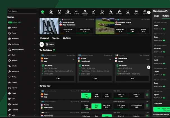Click green arrows icon on Spain bet slip selection
Viewport: 170px width, 118px height.
164,98
